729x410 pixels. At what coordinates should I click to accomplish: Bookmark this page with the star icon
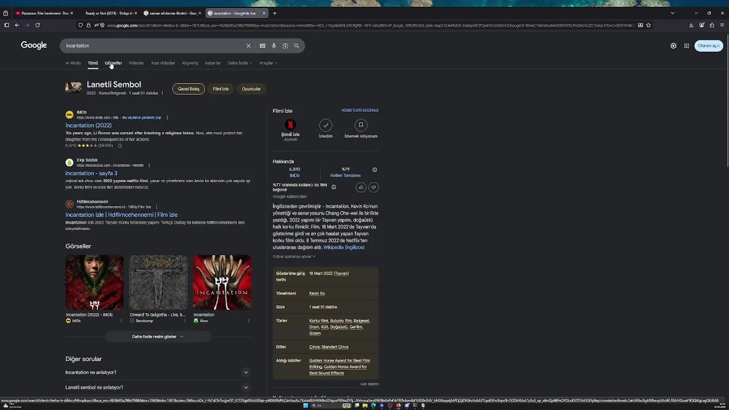(648, 25)
